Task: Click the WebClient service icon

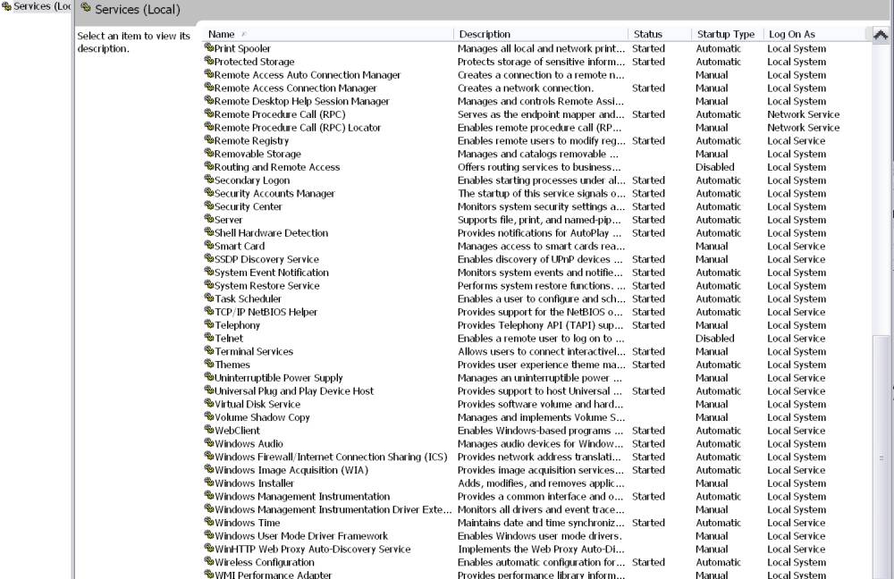Action: [209, 430]
